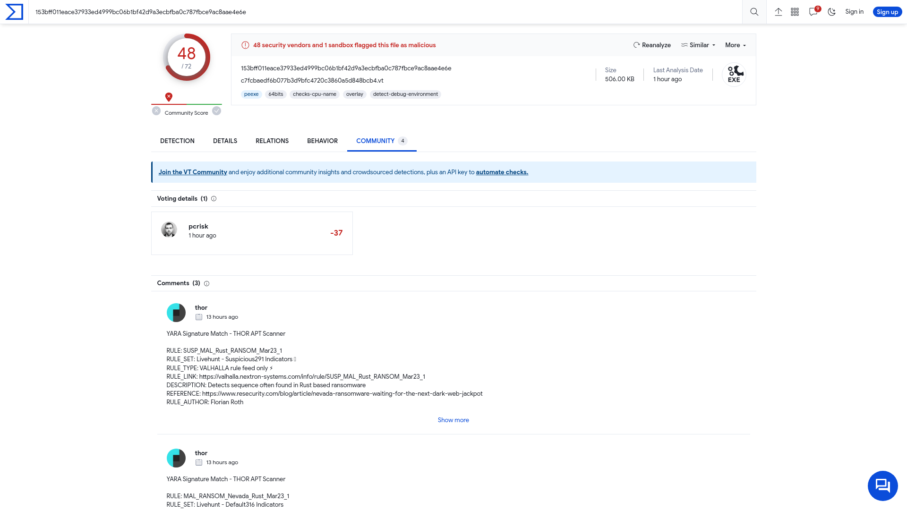Viewport: 907px width, 510px height.
Task: Click the Reanalyze button
Action: tap(652, 45)
